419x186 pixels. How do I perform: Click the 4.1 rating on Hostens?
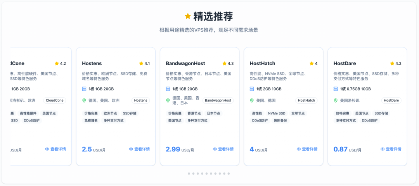tap(147, 63)
